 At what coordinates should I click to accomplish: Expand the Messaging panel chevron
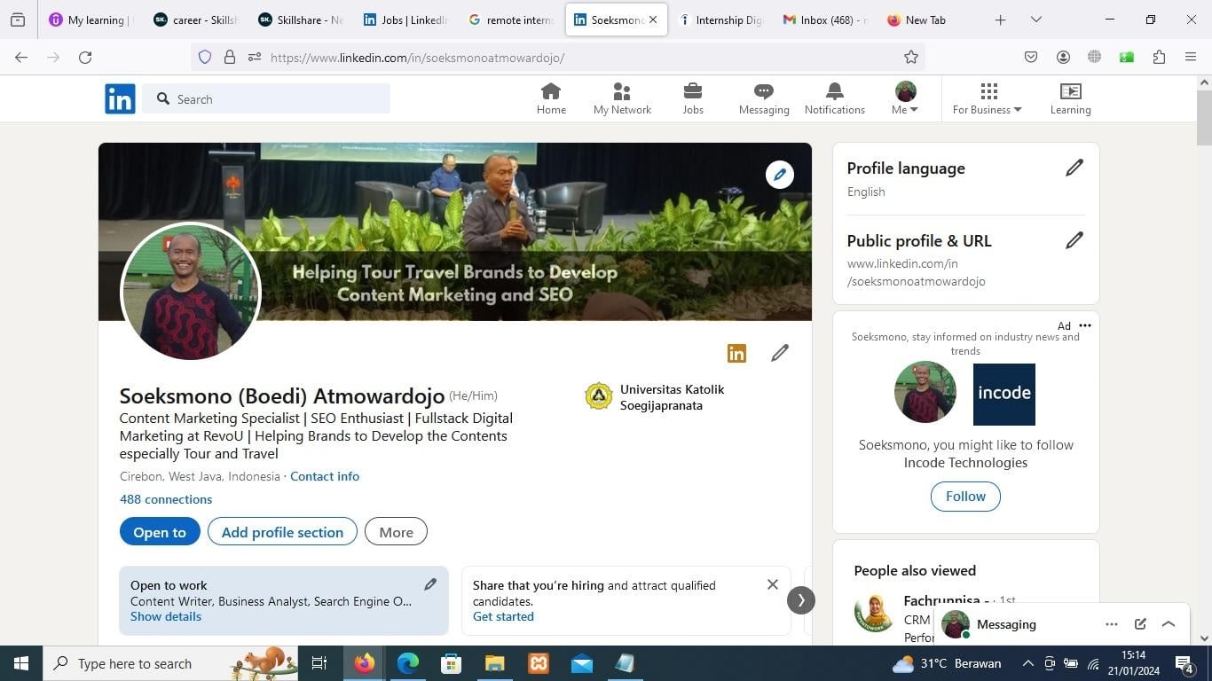(x=1169, y=624)
